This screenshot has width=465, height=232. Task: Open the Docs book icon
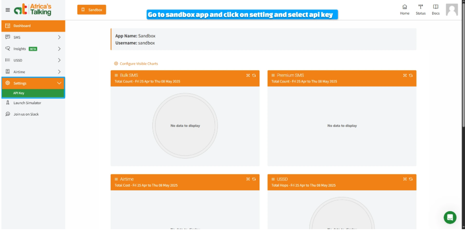pos(436,7)
